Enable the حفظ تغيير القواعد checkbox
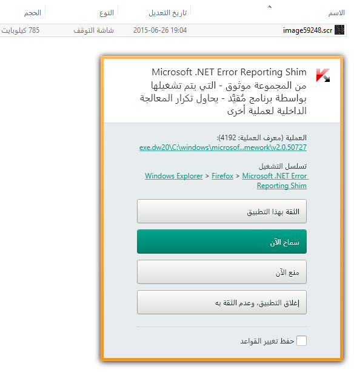Image resolution: width=354 pixels, height=372 pixels. [301, 341]
